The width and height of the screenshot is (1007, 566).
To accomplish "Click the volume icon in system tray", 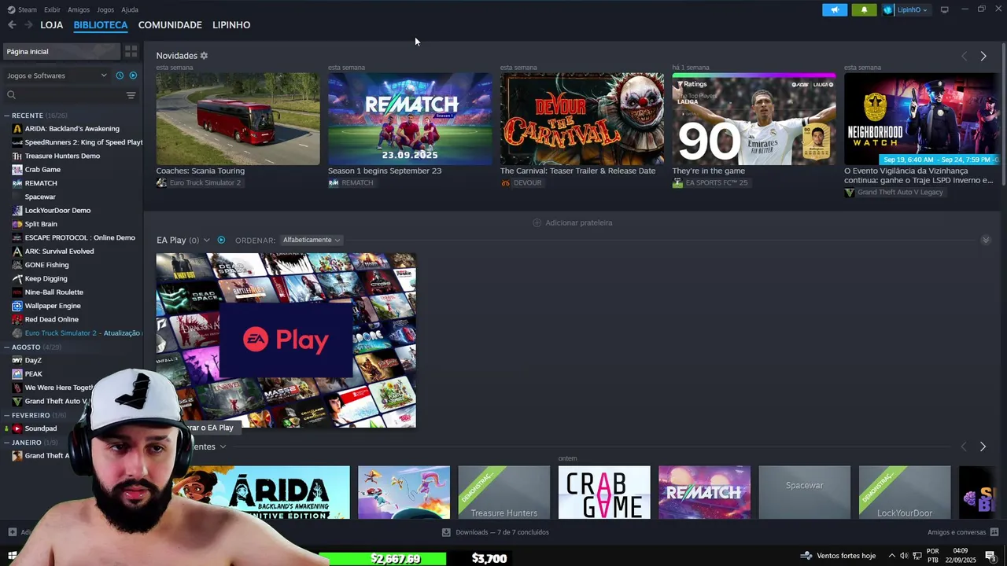I will [904, 557].
